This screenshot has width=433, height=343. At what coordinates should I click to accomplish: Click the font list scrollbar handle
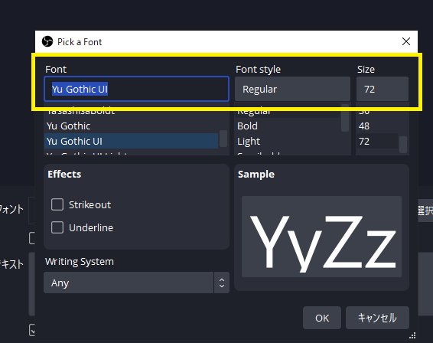pos(223,139)
